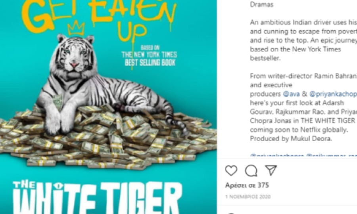
Task: Open the @ava profile mention
Action: 291,94
